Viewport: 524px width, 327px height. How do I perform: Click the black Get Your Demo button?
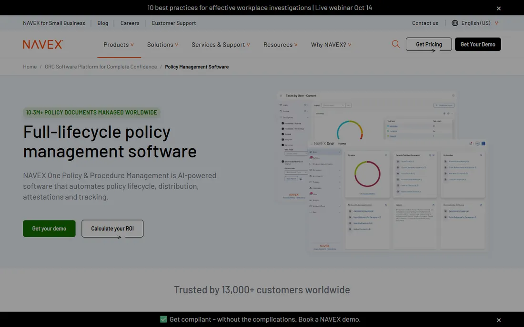[478, 44]
